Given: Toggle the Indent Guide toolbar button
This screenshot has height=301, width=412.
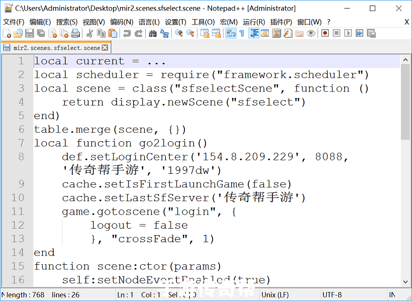Looking at the screenshot, I should pos(254,34).
